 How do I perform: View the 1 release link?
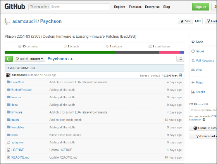coord(114,46)
